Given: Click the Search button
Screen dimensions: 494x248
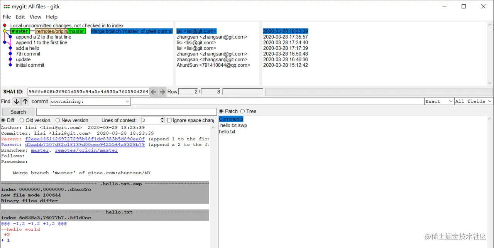Looking at the screenshot, I should (18, 112).
